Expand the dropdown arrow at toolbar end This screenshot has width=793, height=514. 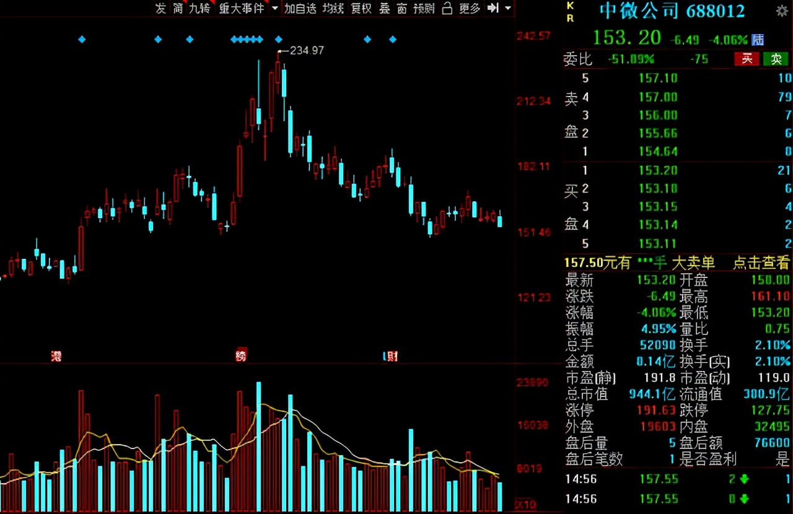508,8
